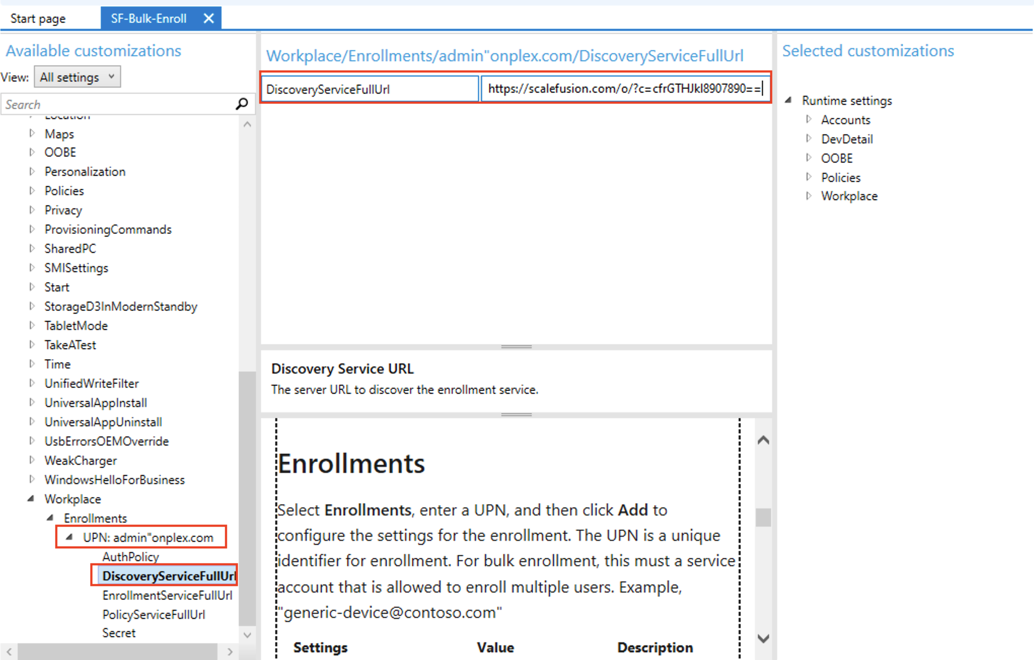
Task: Expand the Maps node
Action: tap(32, 133)
